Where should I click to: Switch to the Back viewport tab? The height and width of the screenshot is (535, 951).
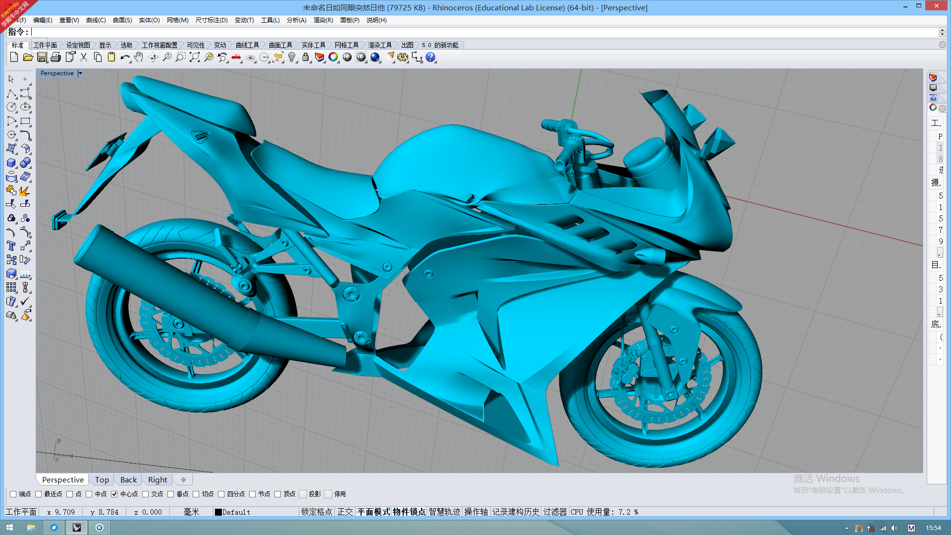point(128,480)
